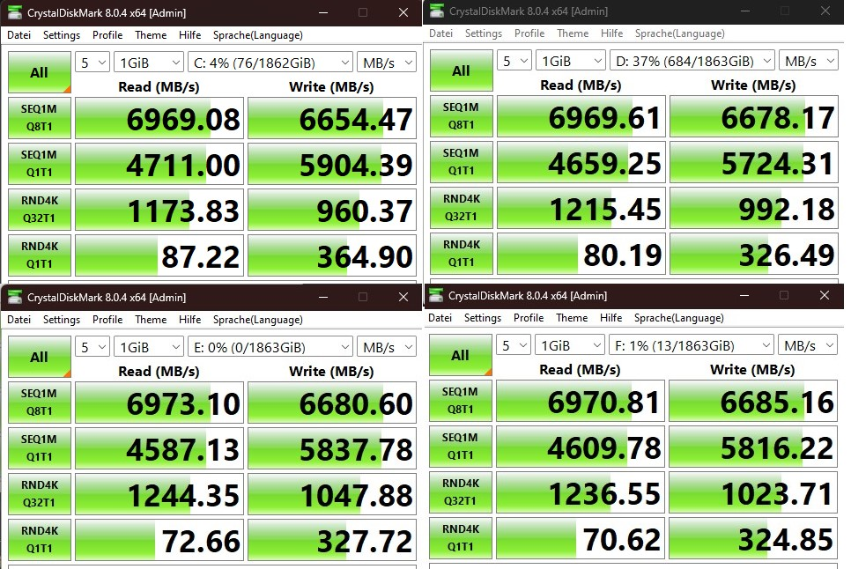The image size is (851, 569).
Task: Run All tests in D: drive window
Action: coord(462,70)
